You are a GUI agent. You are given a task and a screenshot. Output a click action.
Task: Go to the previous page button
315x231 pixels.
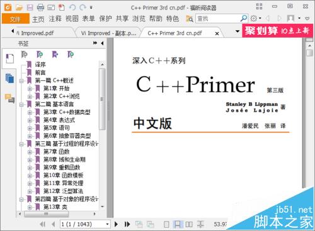54,224
